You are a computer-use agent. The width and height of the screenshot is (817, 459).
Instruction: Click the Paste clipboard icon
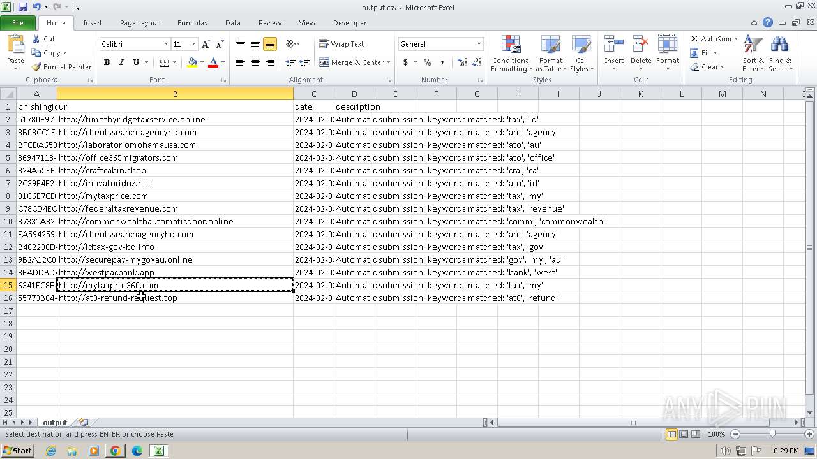coord(15,45)
